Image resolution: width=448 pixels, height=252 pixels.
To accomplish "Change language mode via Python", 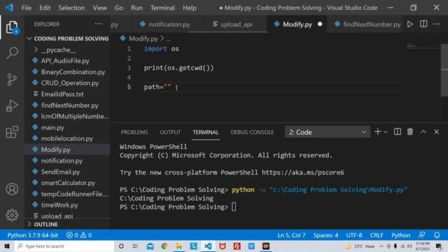I will [400, 235].
